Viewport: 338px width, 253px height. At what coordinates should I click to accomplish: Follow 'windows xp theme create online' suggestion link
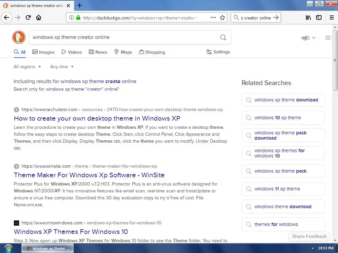tap(98, 81)
